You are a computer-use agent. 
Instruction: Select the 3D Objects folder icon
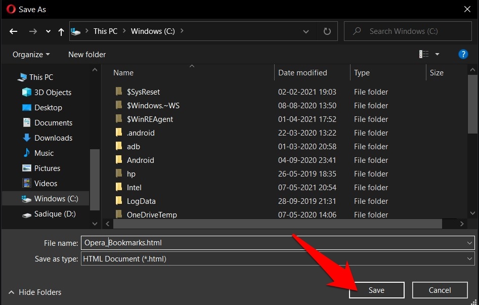[27, 93]
